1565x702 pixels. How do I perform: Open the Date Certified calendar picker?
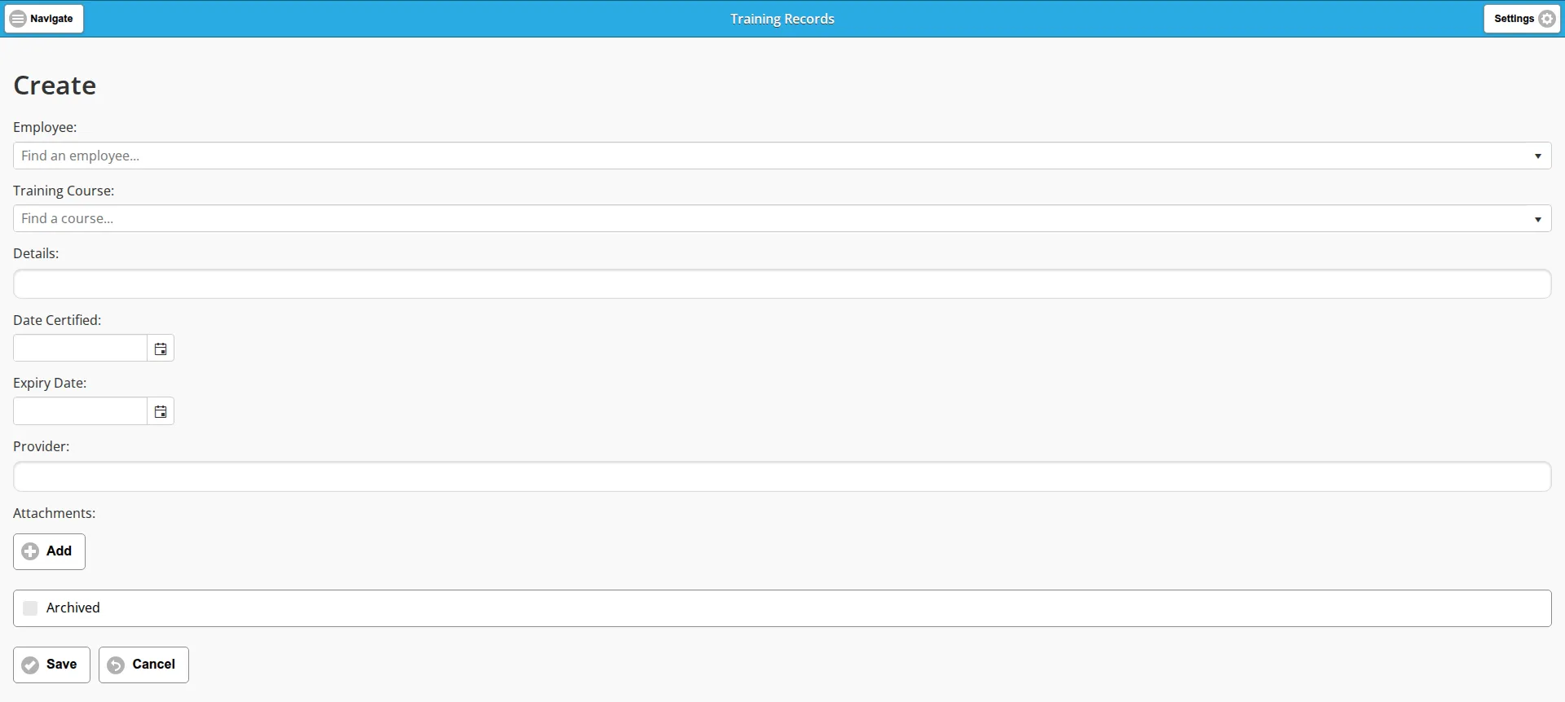[161, 349]
